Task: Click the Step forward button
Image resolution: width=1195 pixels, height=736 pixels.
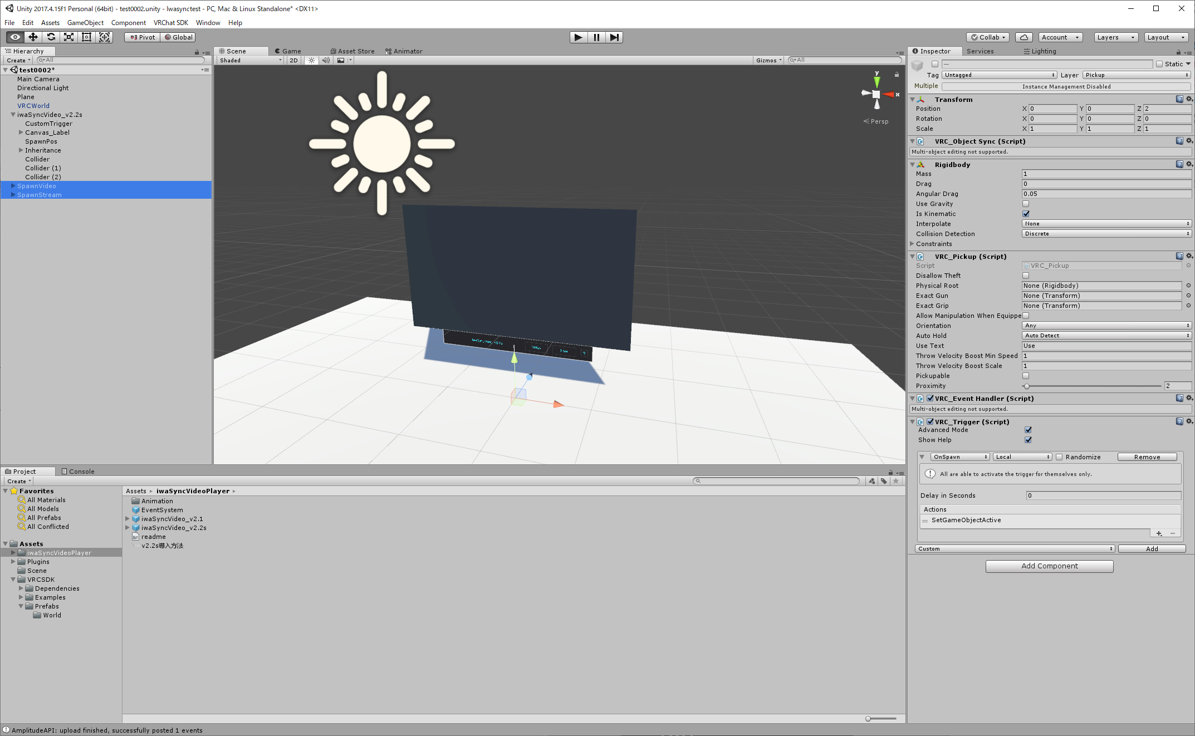Action: tap(614, 37)
